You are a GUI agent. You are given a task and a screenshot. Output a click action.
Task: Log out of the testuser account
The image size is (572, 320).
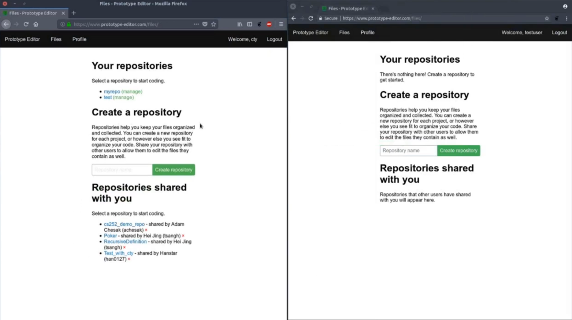pyautogui.click(x=559, y=32)
